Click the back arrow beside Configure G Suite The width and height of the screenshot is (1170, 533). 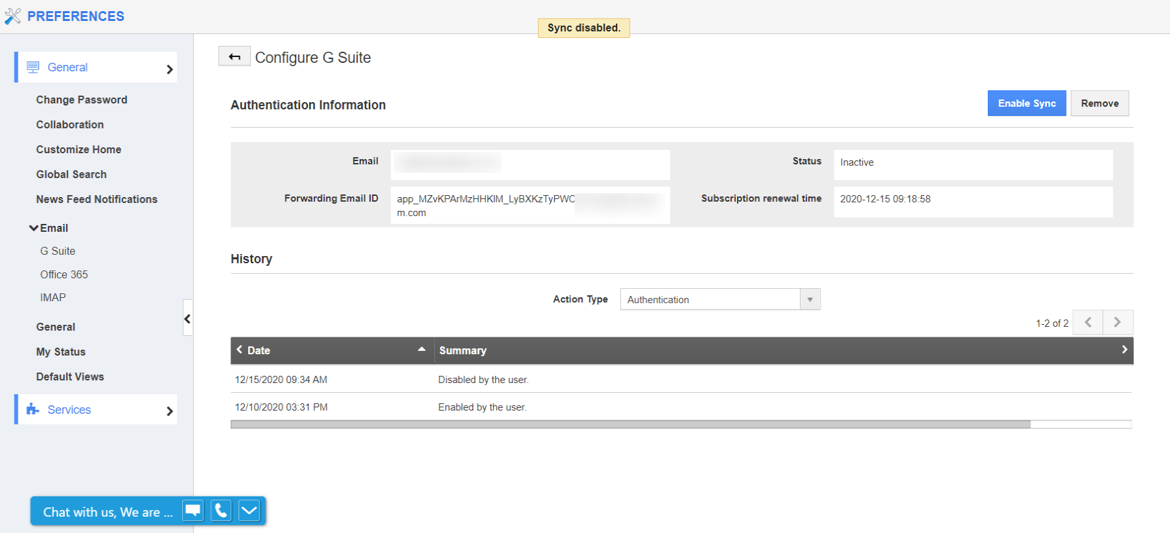[234, 57]
